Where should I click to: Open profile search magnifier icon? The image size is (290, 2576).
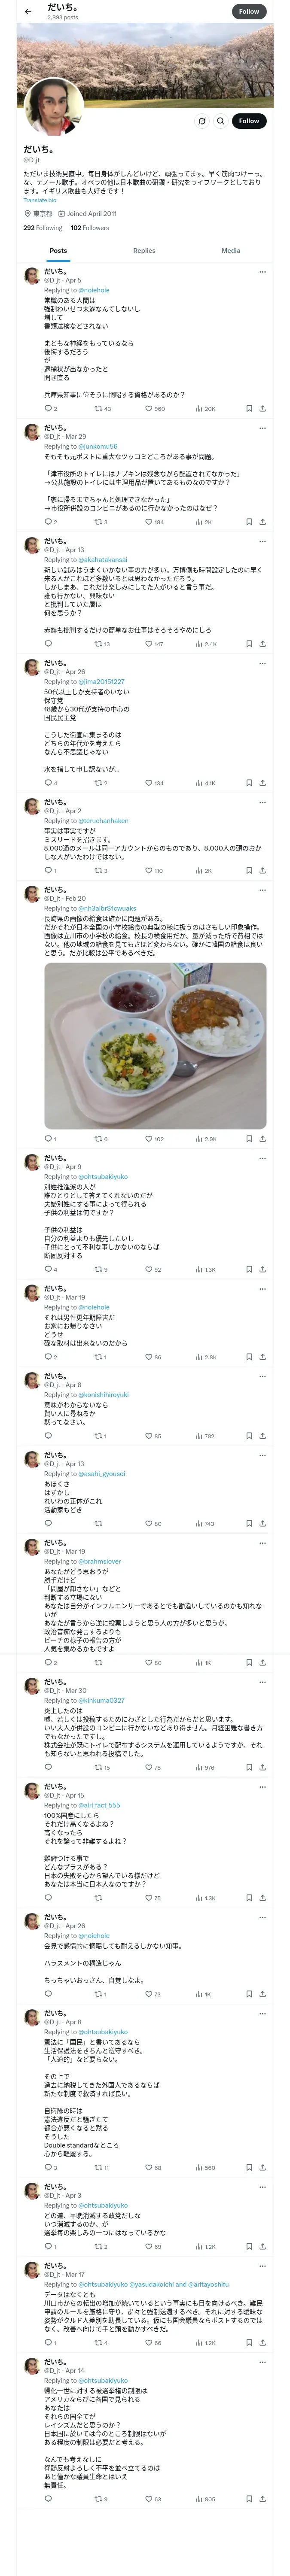pyautogui.click(x=221, y=121)
